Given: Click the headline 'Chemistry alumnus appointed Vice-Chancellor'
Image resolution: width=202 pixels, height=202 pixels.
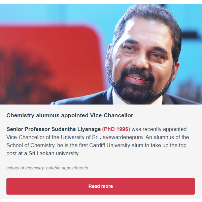Looking at the screenshot, I should 70,115.
